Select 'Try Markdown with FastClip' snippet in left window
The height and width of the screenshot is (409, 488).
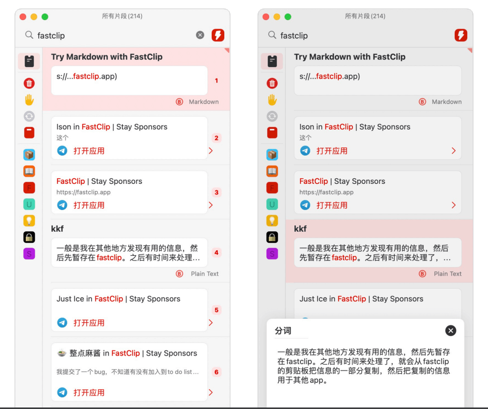pyautogui.click(x=136, y=79)
